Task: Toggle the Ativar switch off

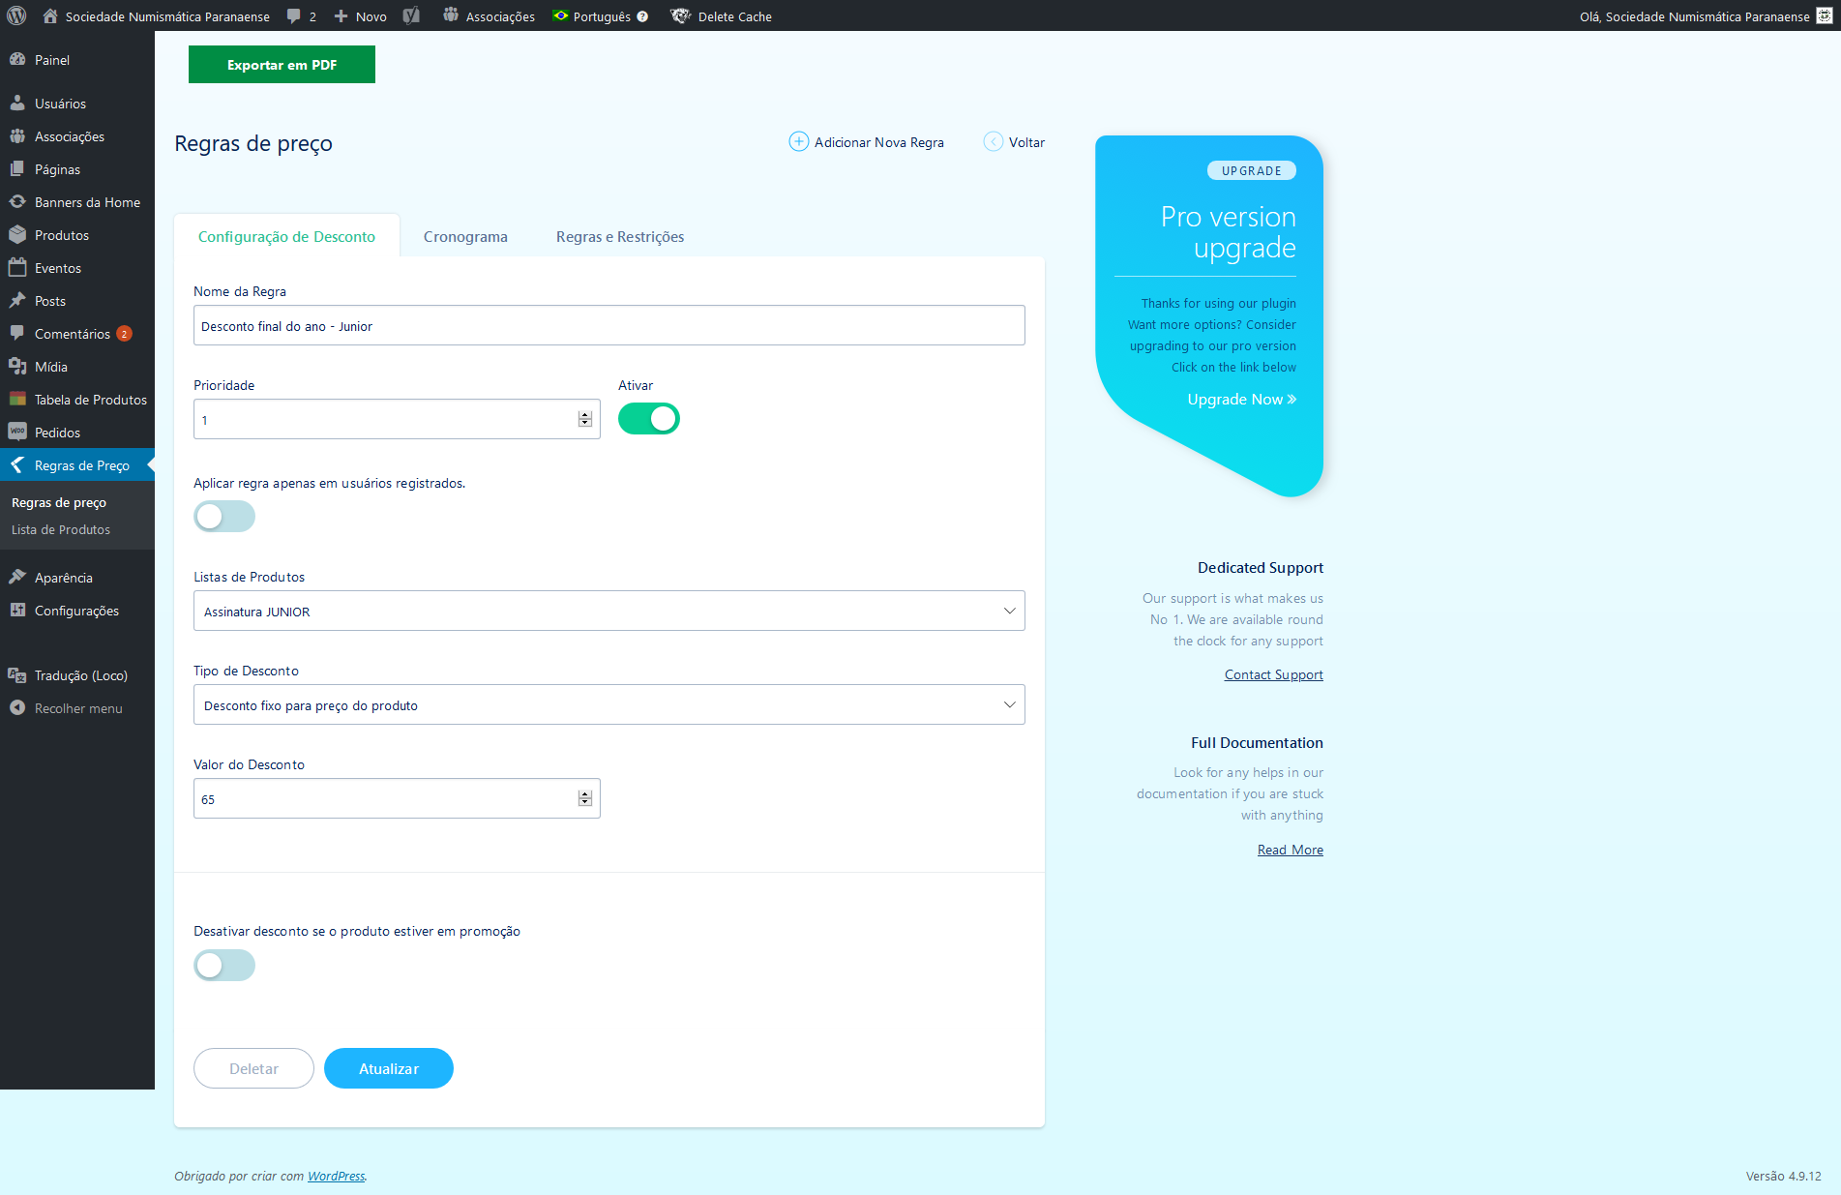Action: (x=649, y=419)
